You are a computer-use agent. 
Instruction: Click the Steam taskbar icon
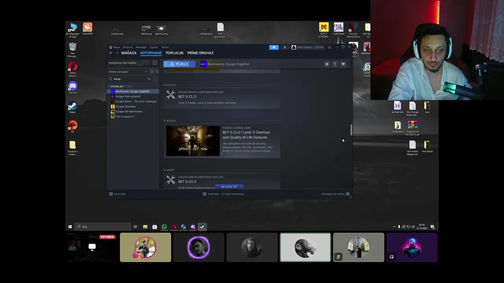tap(202, 227)
